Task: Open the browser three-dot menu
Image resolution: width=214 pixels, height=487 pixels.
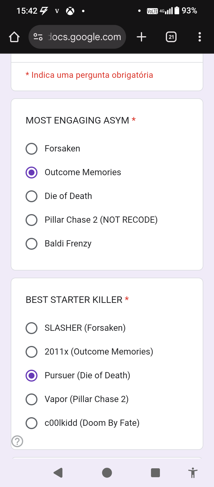Action: (199, 37)
